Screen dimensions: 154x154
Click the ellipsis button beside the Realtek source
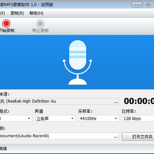116,102
